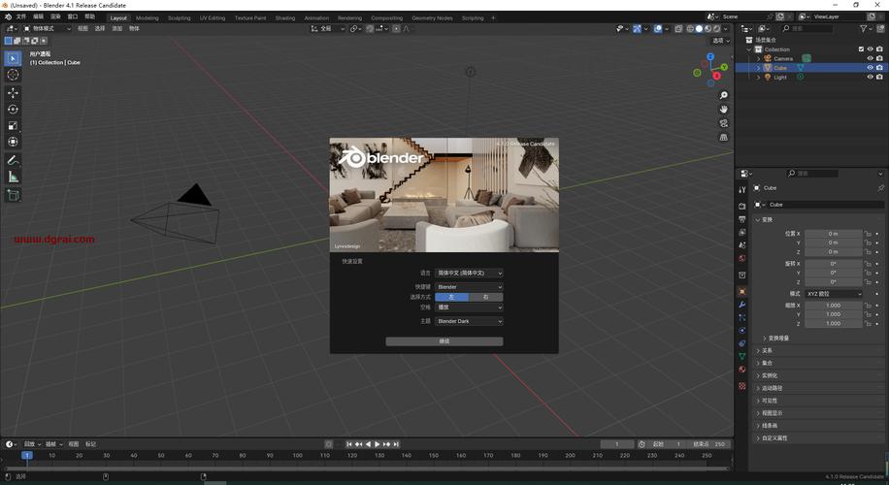This screenshot has width=889, height=485.
Task: Switch to the Modeling workspace tab
Action: click(148, 18)
